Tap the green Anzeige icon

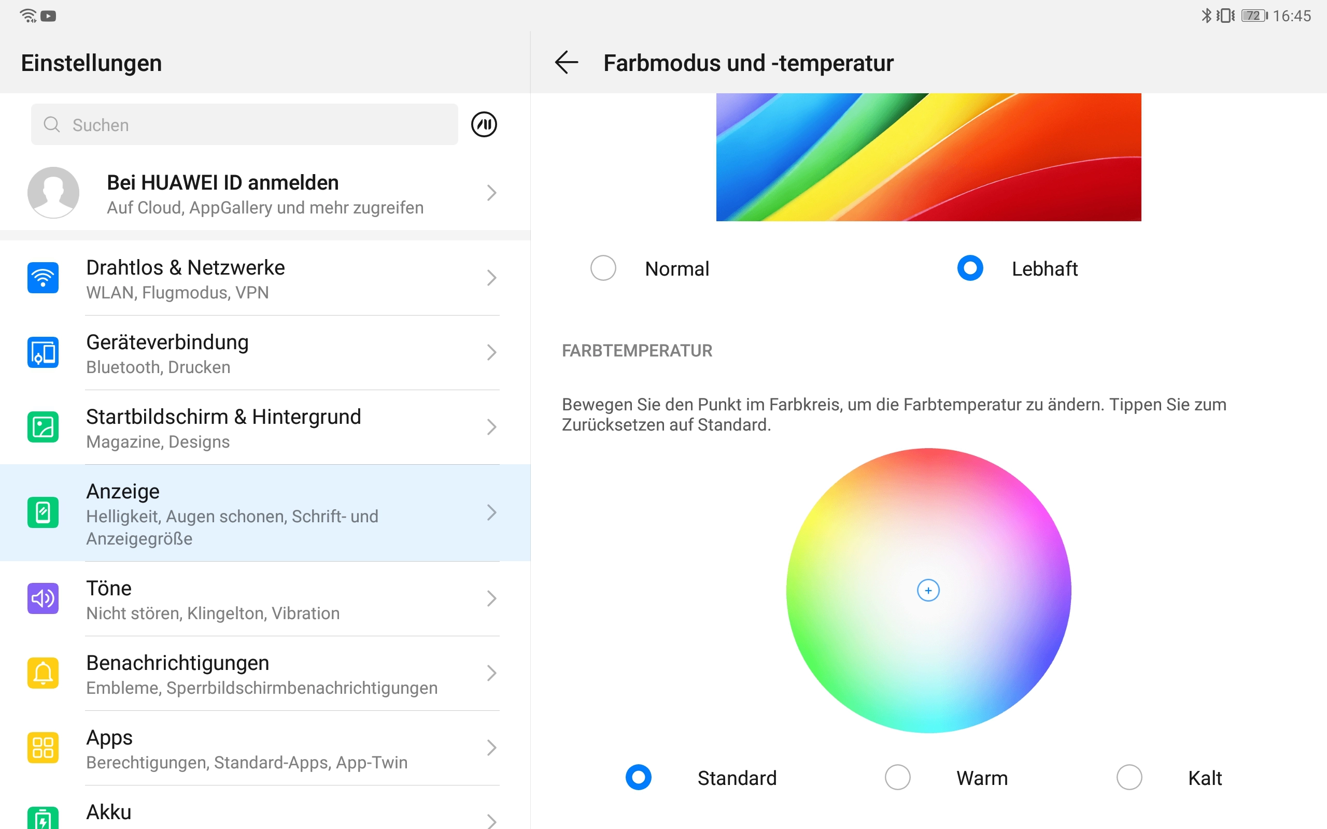(x=43, y=512)
